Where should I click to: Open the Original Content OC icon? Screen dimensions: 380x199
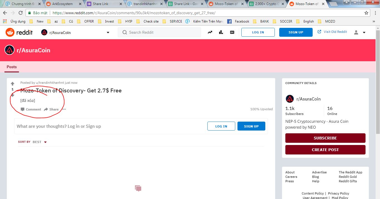(232, 32)
